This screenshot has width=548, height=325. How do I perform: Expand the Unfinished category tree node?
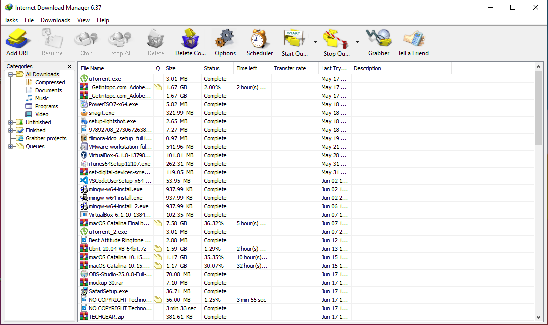click(x=11, y=122)
